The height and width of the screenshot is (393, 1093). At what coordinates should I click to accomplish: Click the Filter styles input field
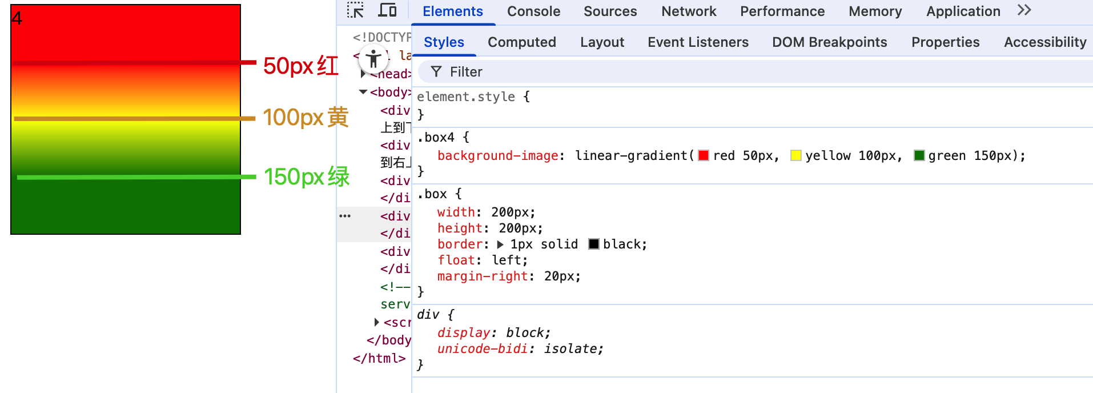pos(742,72)
